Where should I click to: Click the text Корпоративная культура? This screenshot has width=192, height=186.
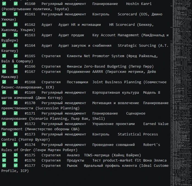(116, 93)
